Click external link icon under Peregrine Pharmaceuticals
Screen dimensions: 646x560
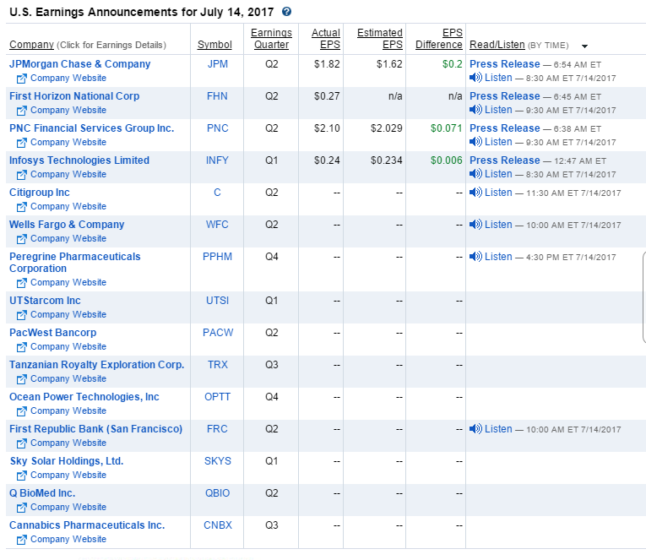[21, 283]
